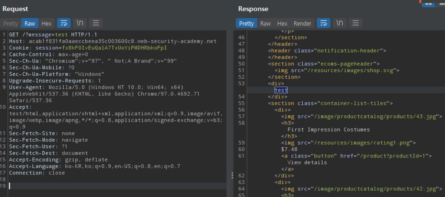Select the Pretty tab in Response panel
The width and height of the screenshot is (445, 197).
(246, 23)
